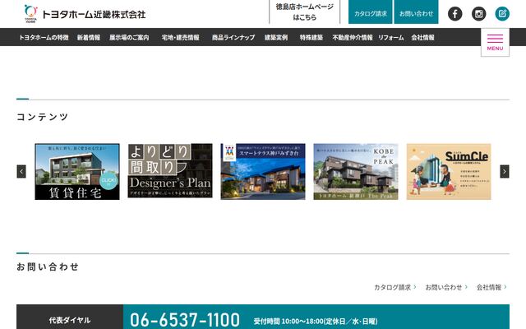Open the SumCle banner

point(449,172)
